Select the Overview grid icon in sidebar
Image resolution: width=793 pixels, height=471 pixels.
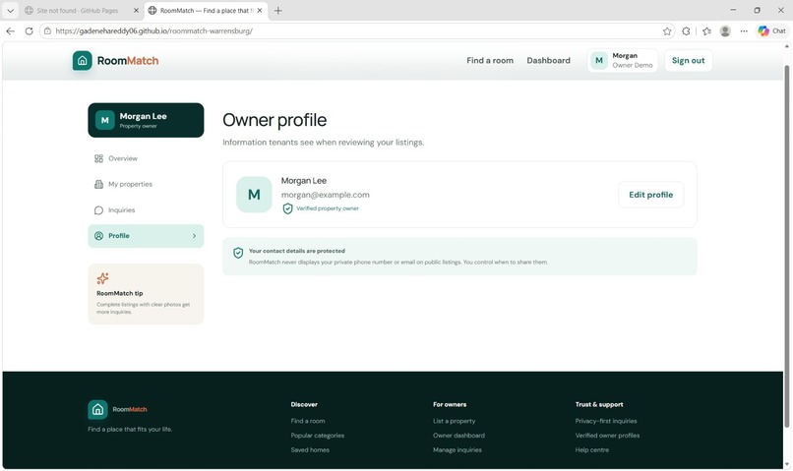pyautogui.click(x=98, y=158)
